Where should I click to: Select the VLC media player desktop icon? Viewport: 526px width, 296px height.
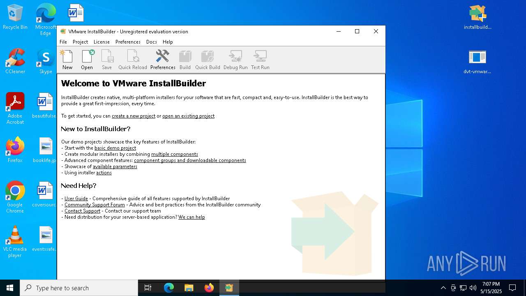[15, 241]
